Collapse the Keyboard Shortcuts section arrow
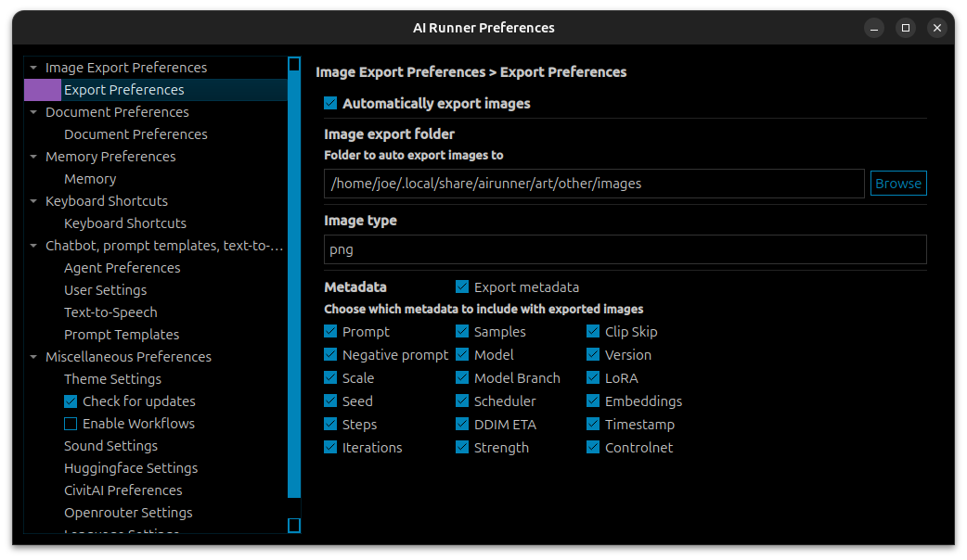The image size is (967, 560). (x=33, y=201)
